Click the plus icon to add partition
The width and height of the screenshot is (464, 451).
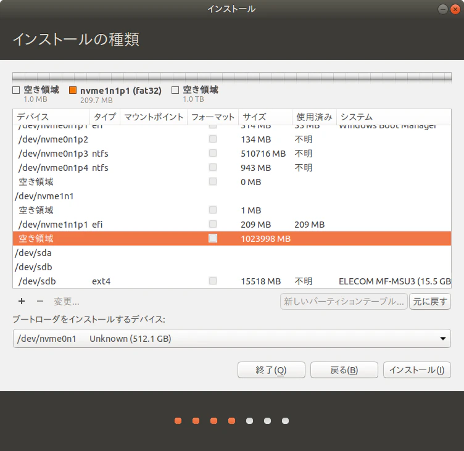(22, 301)
